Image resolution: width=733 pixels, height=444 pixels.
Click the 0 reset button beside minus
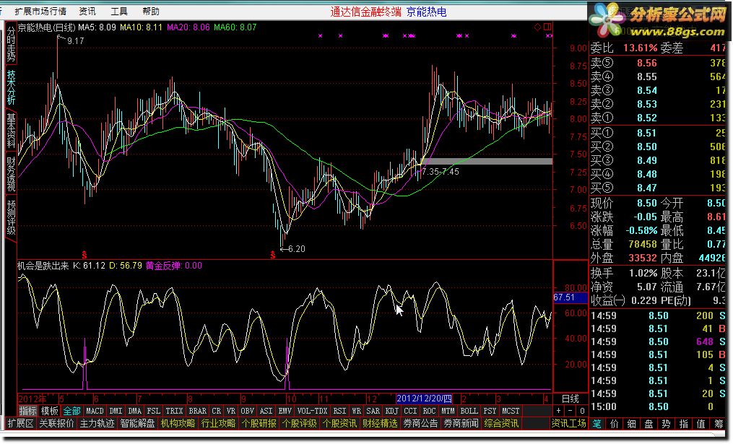click(582, 411)
